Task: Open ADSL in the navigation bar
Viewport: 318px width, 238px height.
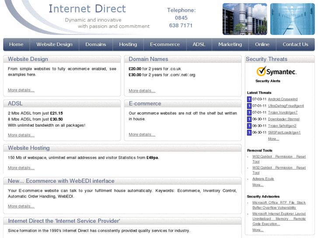Action: pos(199,45)
